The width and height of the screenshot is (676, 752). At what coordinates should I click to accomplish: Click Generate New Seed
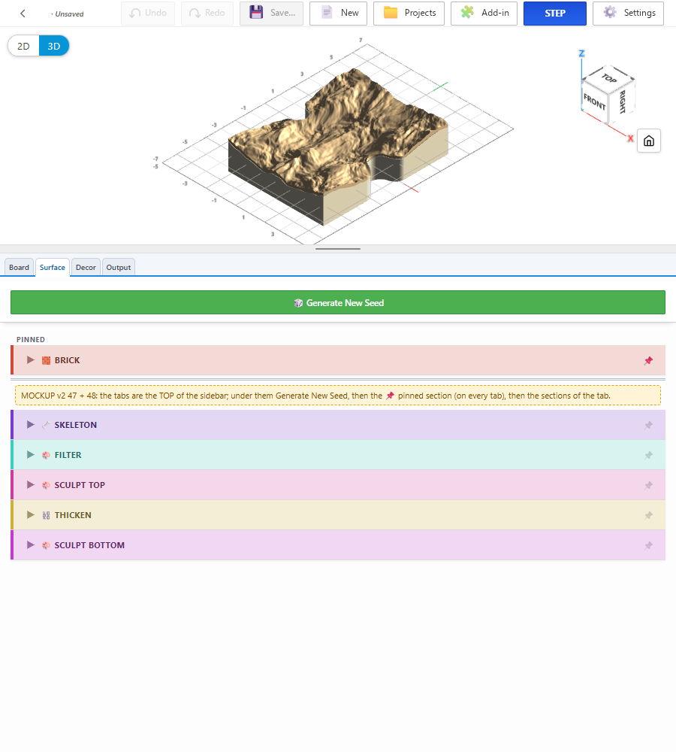(x=338, y=302)
